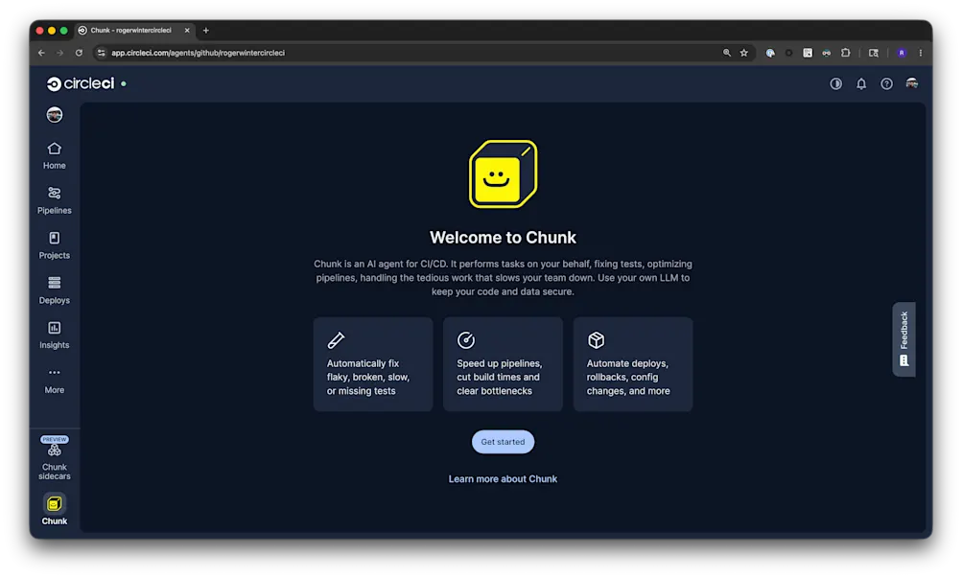The height and width of the screenshot is (578, 962).
Task: Open Projects from the sidebar
Action: (x=54, y=245)
